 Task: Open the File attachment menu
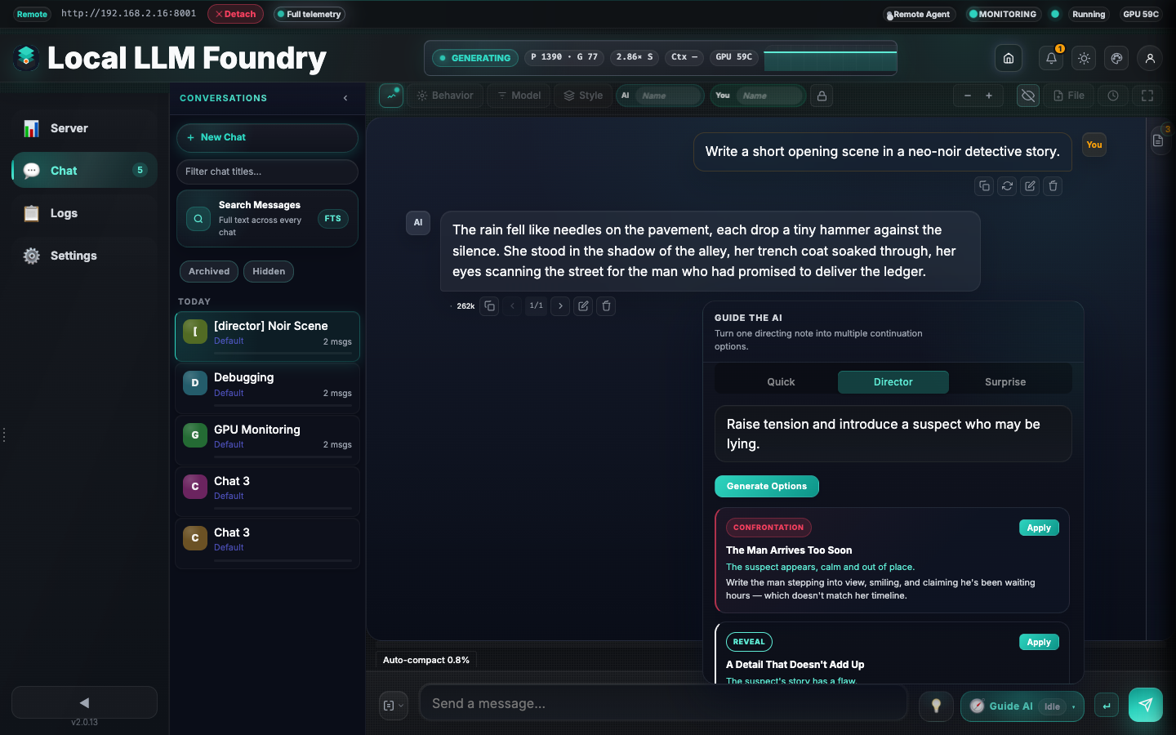[1069, 96]
